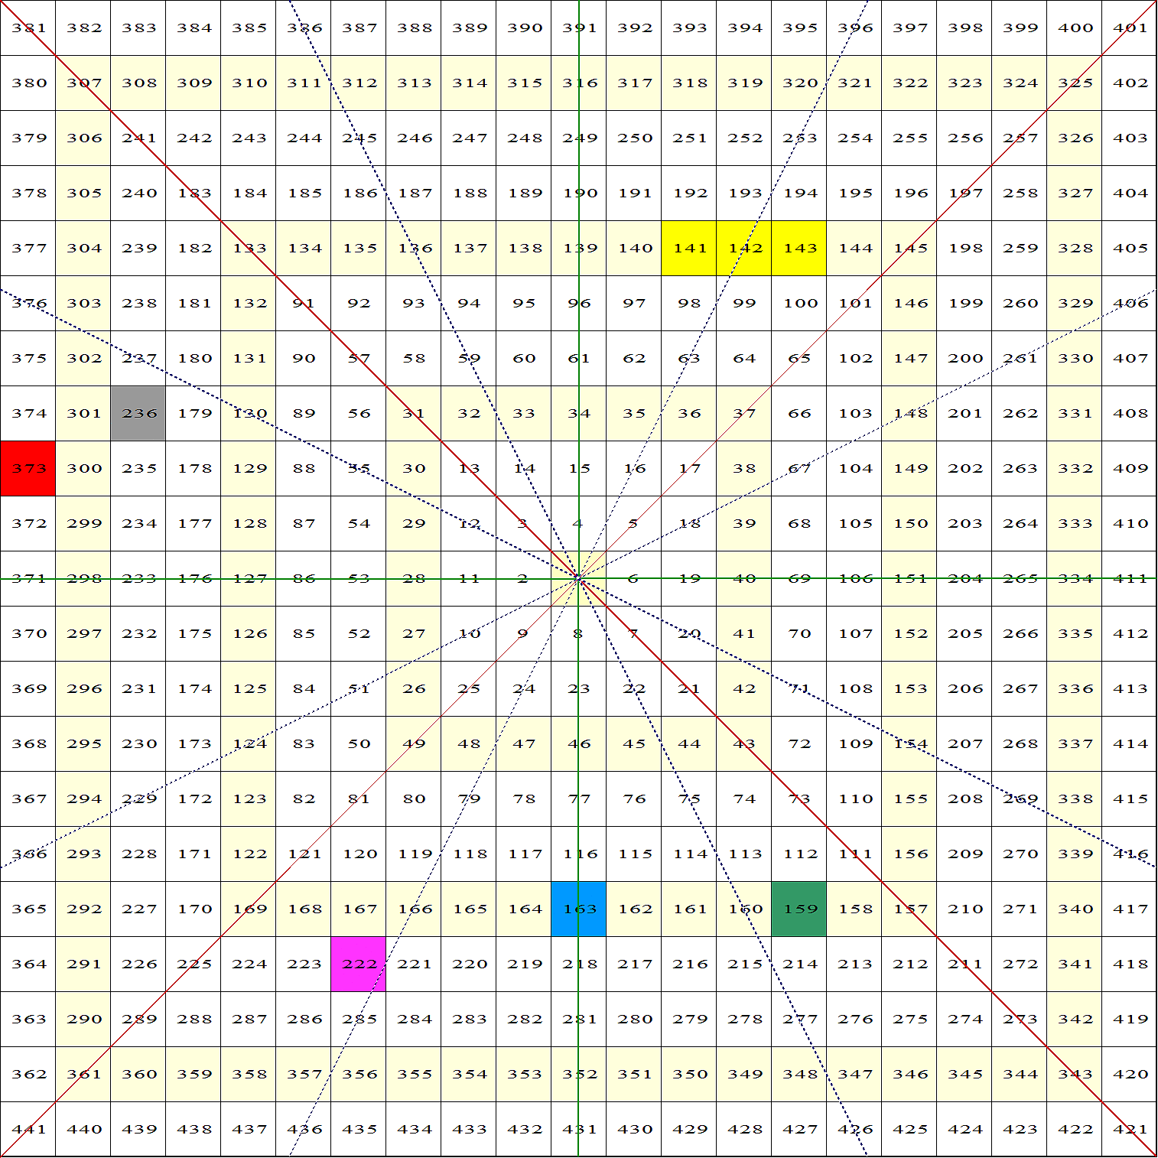Select cell number 207
Viewport: 1158px width, 1158px height.
(964, 743)
